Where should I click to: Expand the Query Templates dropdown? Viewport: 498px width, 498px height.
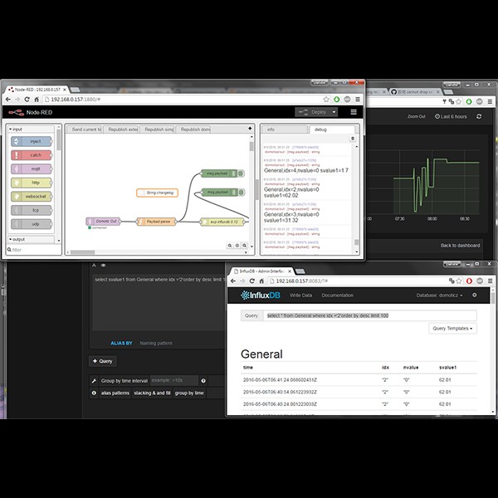pos(453,329)
